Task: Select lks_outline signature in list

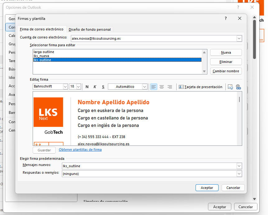Action: pos(117,60)
